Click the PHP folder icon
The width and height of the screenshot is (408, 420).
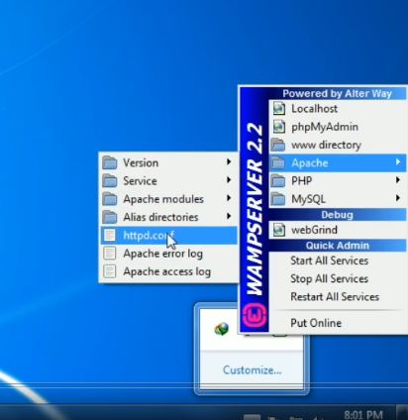[278, 181]
